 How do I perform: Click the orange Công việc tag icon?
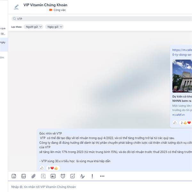tap(51, 10)
